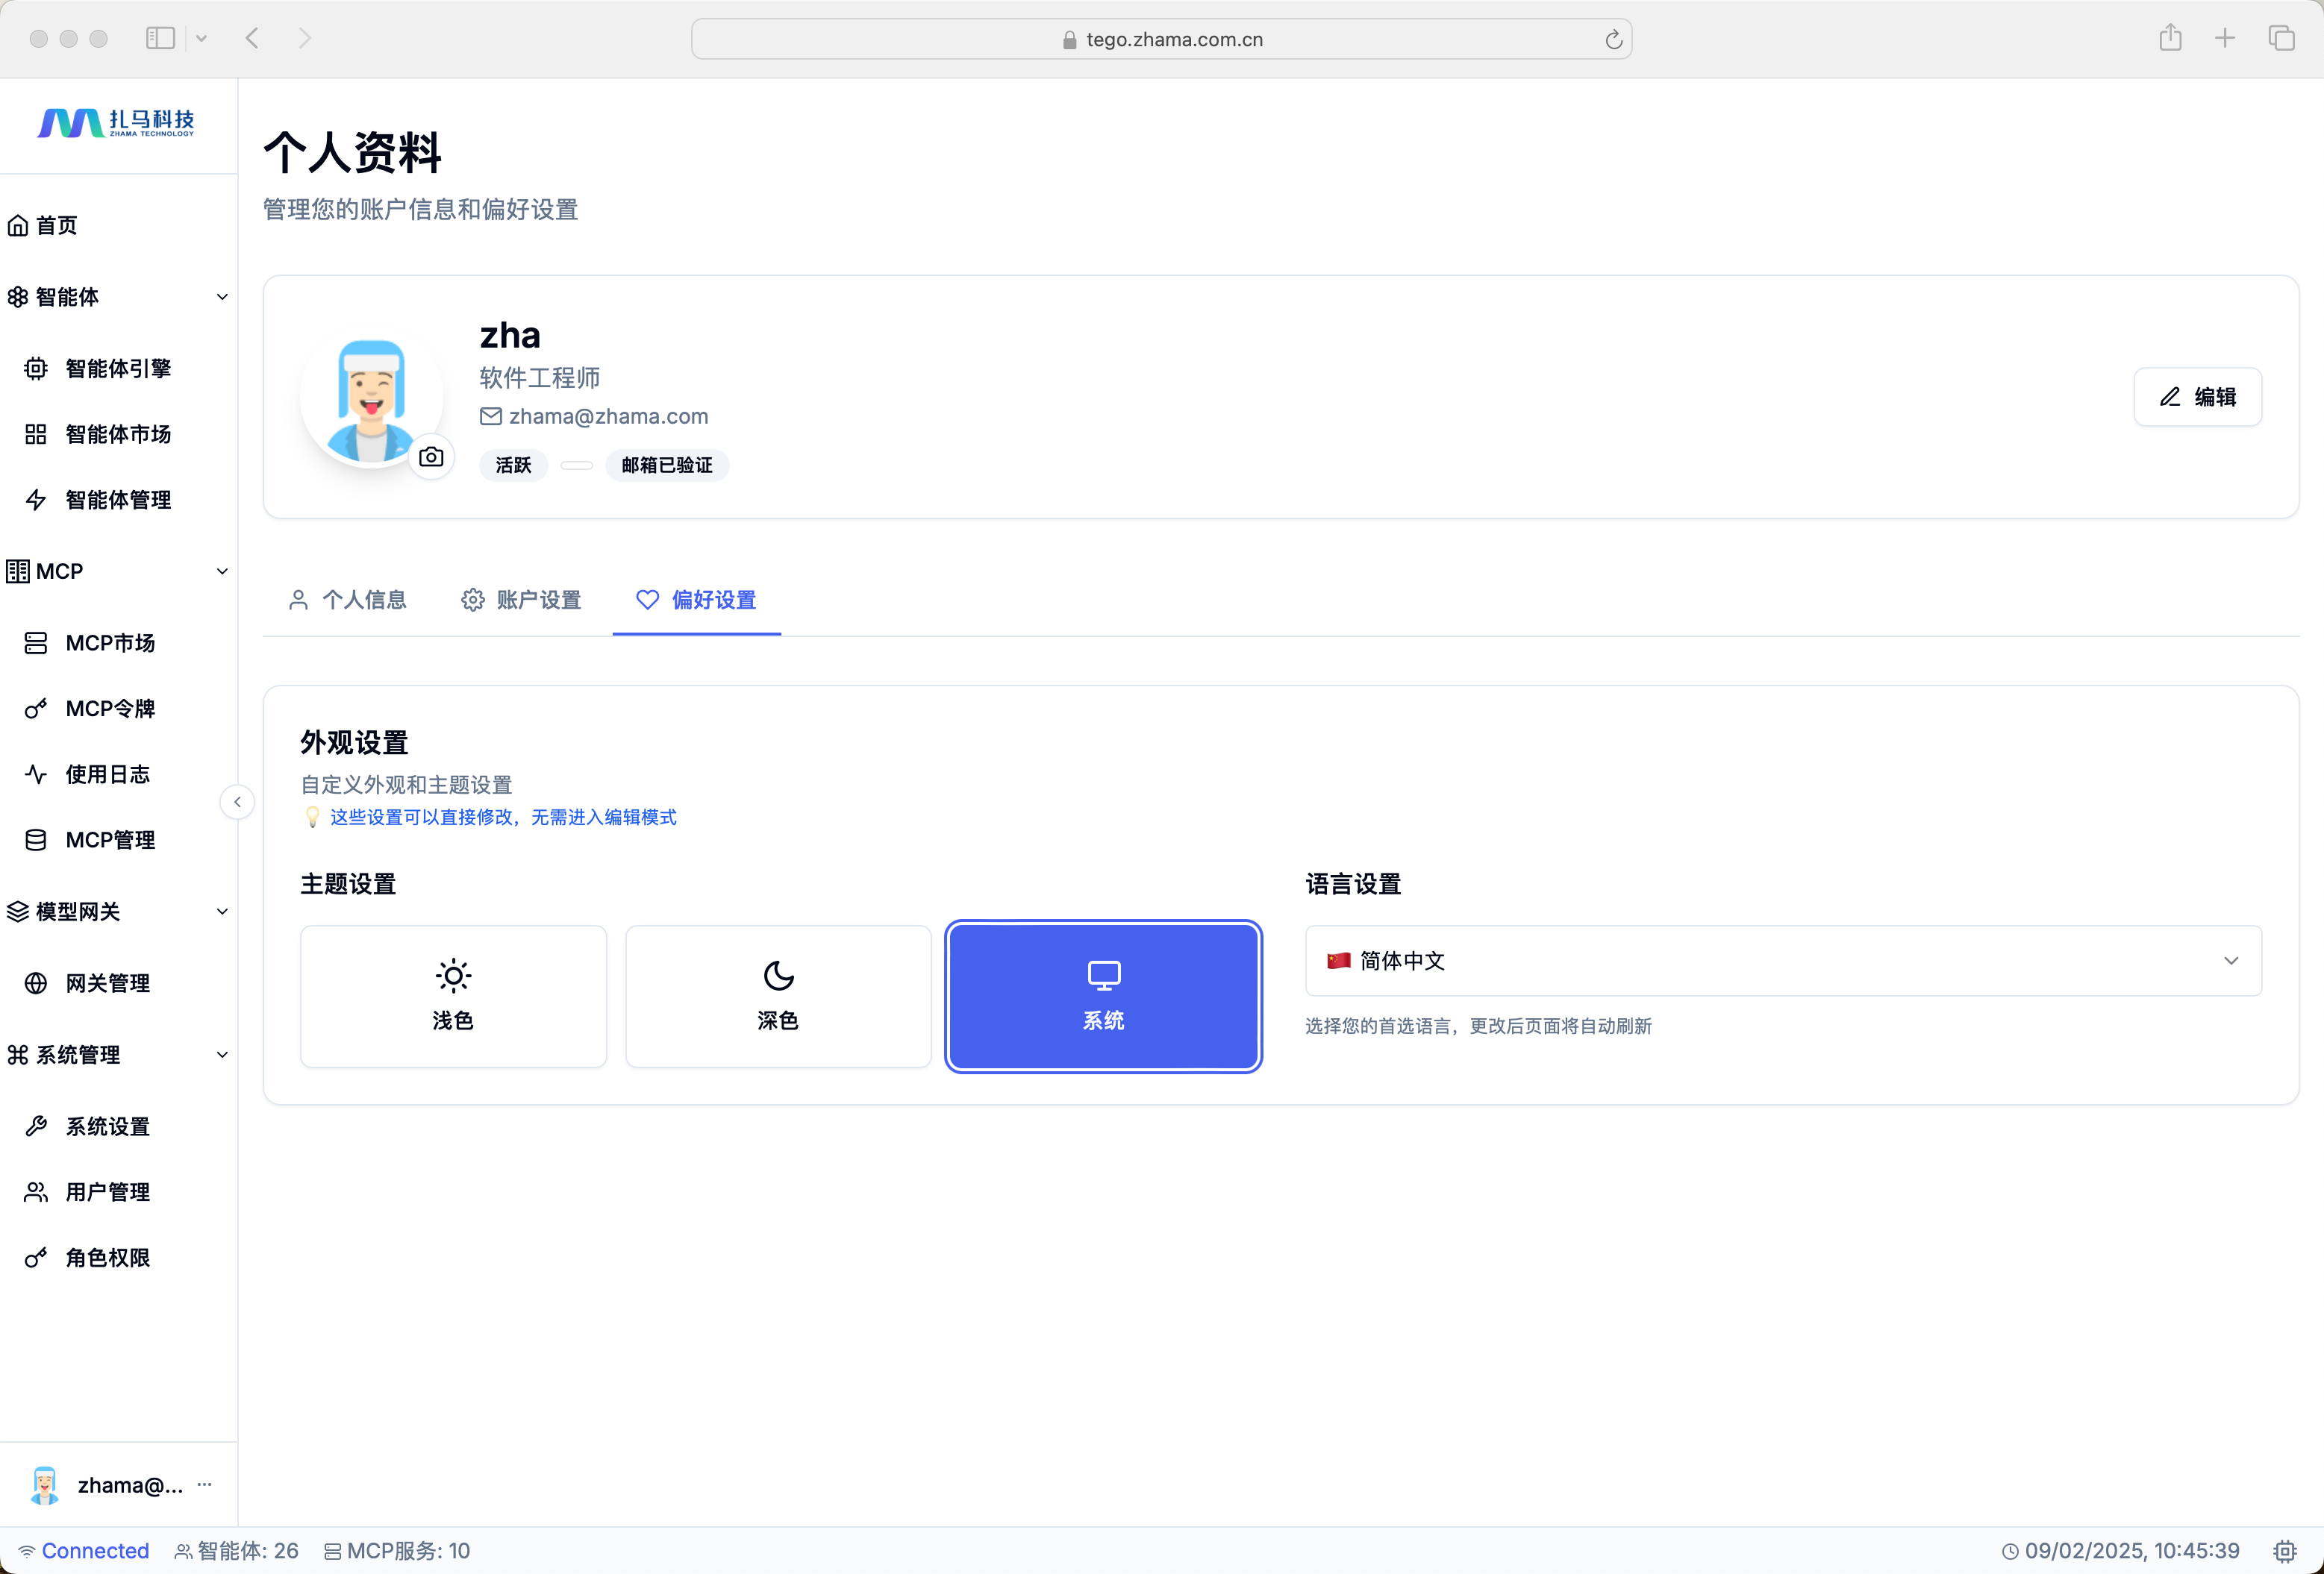The height and width of the screenshot is (1574, 2324).
Task: Open 网关管理 globe item
Action: [x=107, y=983]
